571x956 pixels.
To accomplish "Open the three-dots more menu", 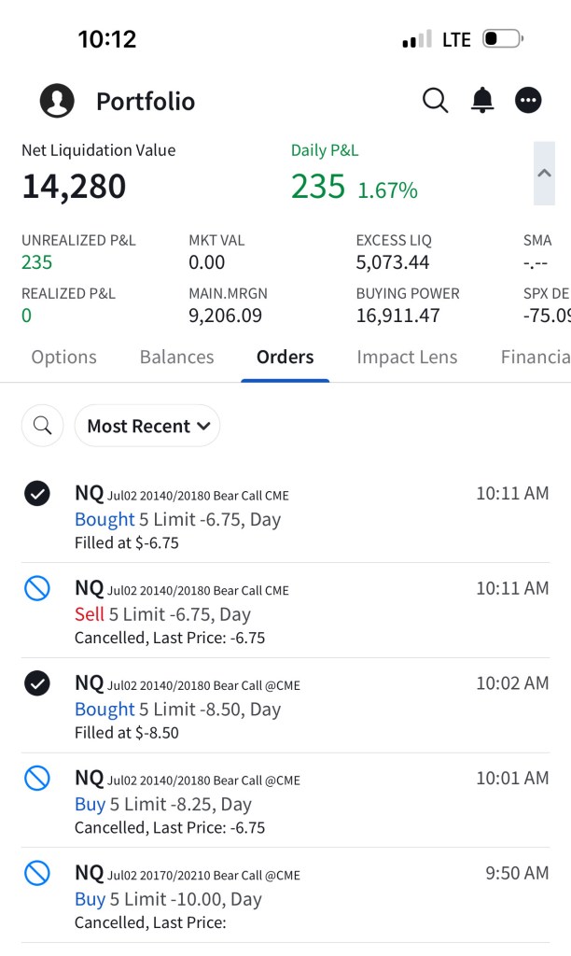I will [x=528, y=100].
